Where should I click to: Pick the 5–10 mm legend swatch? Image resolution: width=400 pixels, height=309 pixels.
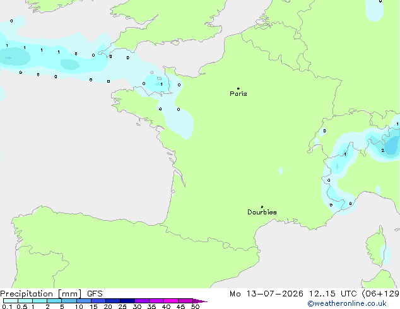tap(69, 301)
